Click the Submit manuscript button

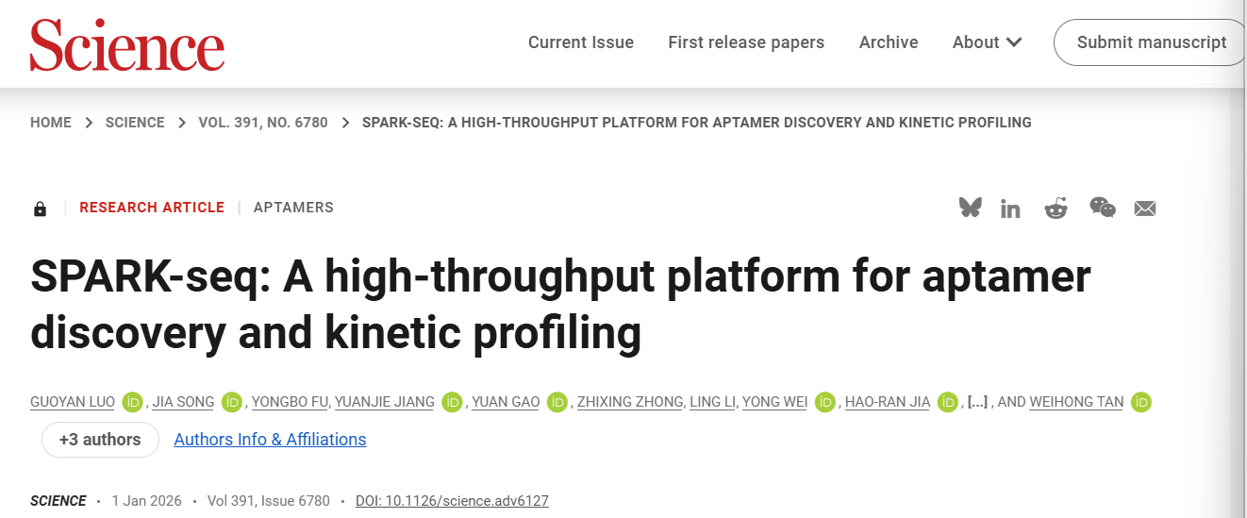click(1151, 42)
